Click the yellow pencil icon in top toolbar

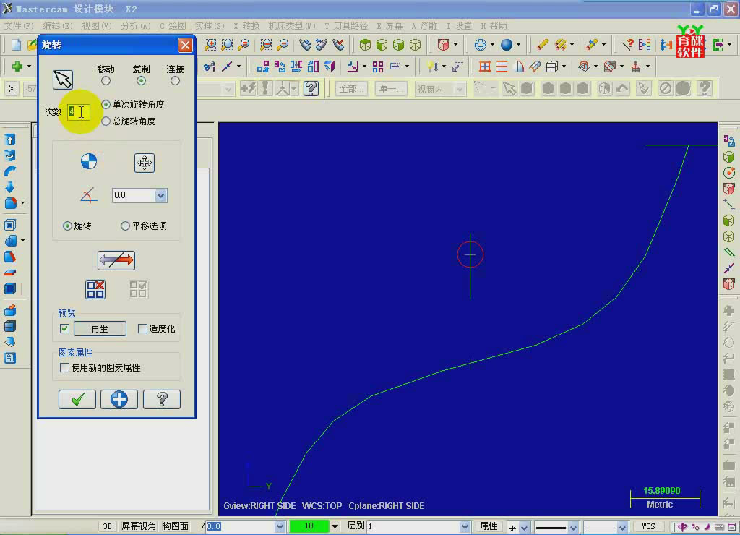(542, 45)
